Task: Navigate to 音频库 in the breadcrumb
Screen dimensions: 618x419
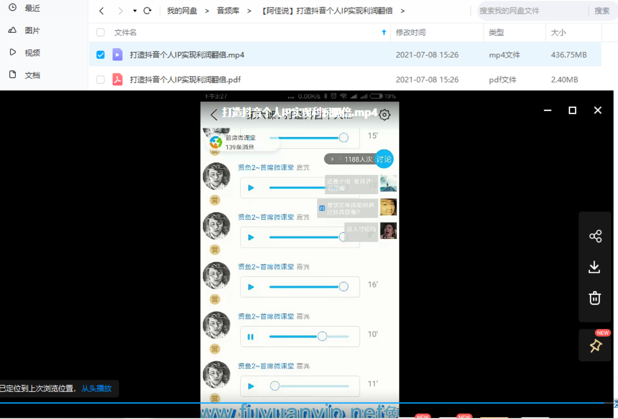Action: click(228, 11)
